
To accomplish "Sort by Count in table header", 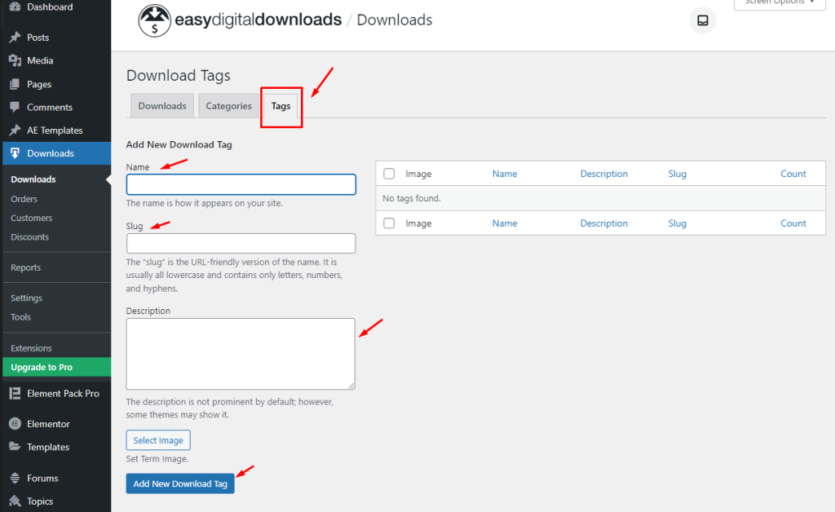I will [793, 174].
